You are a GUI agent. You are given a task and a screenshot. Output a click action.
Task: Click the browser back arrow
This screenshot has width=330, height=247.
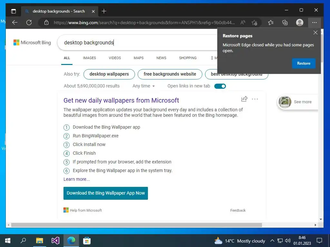click(x=15, y=23)
